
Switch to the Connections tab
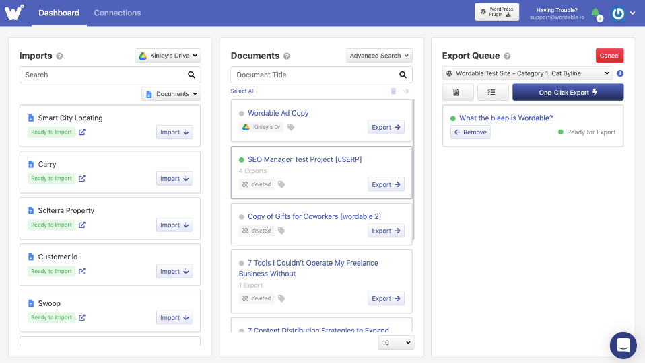tap(117, 13)
